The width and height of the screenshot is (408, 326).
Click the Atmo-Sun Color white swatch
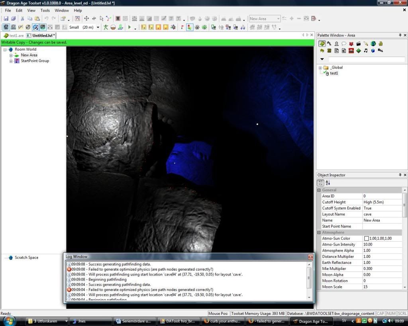pos(366,238)
